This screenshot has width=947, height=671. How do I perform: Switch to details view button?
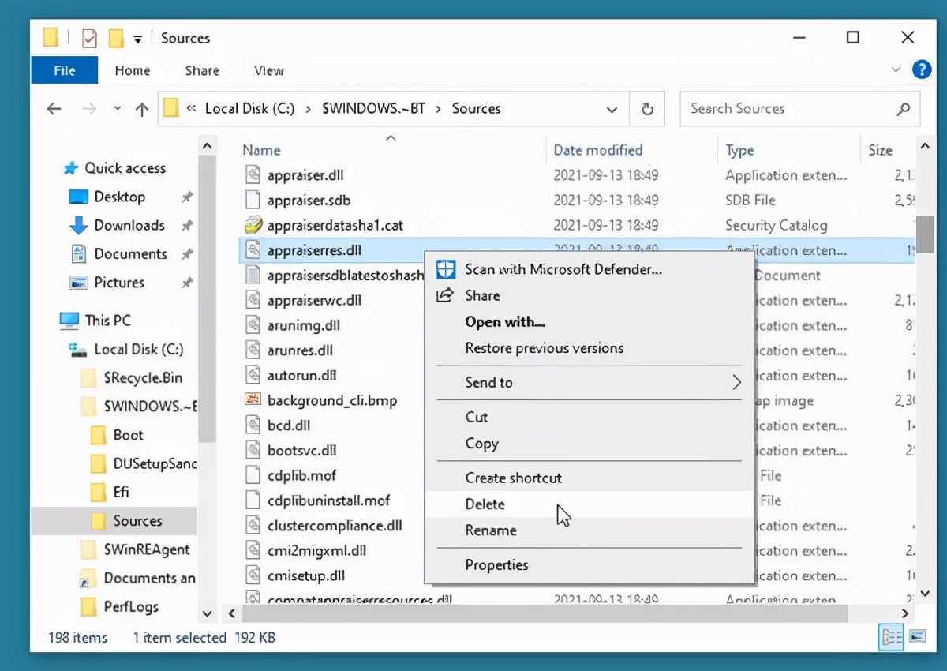(x=891, y=636)
